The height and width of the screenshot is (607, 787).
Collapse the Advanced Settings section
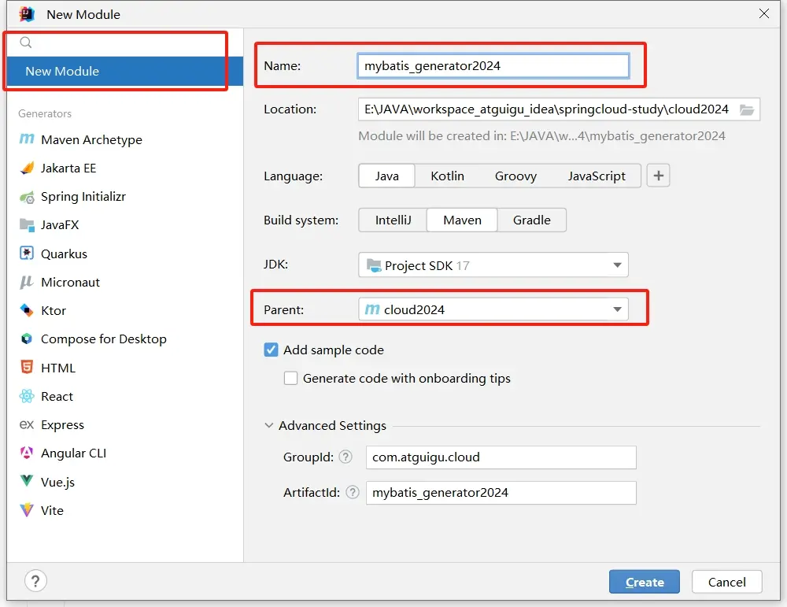(270, 425)
